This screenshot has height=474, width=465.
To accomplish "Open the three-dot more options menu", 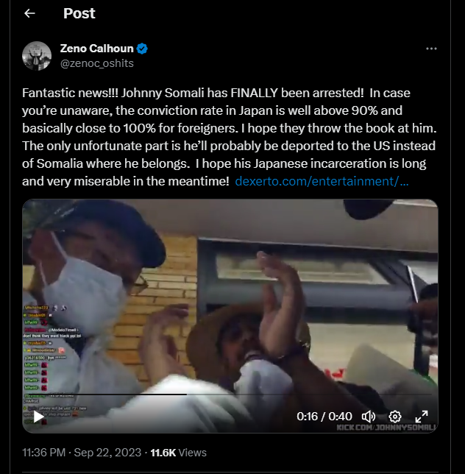I will pos(431,49).
